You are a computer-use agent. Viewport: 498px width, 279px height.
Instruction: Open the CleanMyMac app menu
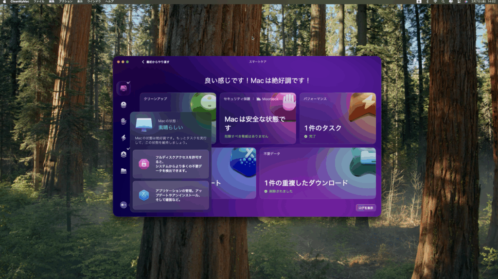pos(19,1)
